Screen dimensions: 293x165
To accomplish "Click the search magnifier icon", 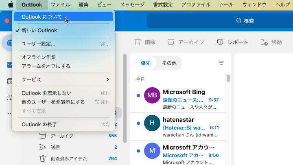I will [239, 21].
